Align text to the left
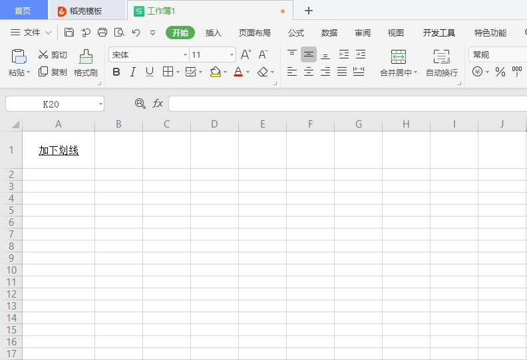The image size is (527, 360). point(291,71)
